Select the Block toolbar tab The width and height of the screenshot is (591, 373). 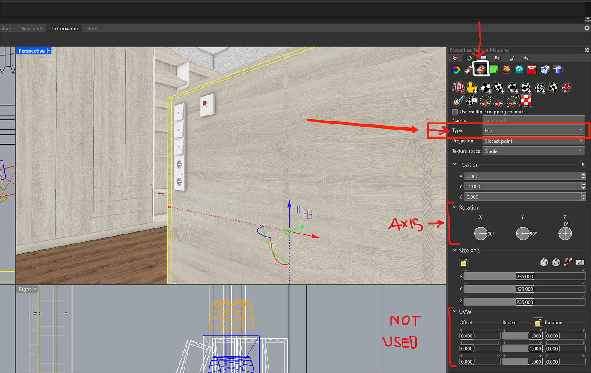point(91,28)
